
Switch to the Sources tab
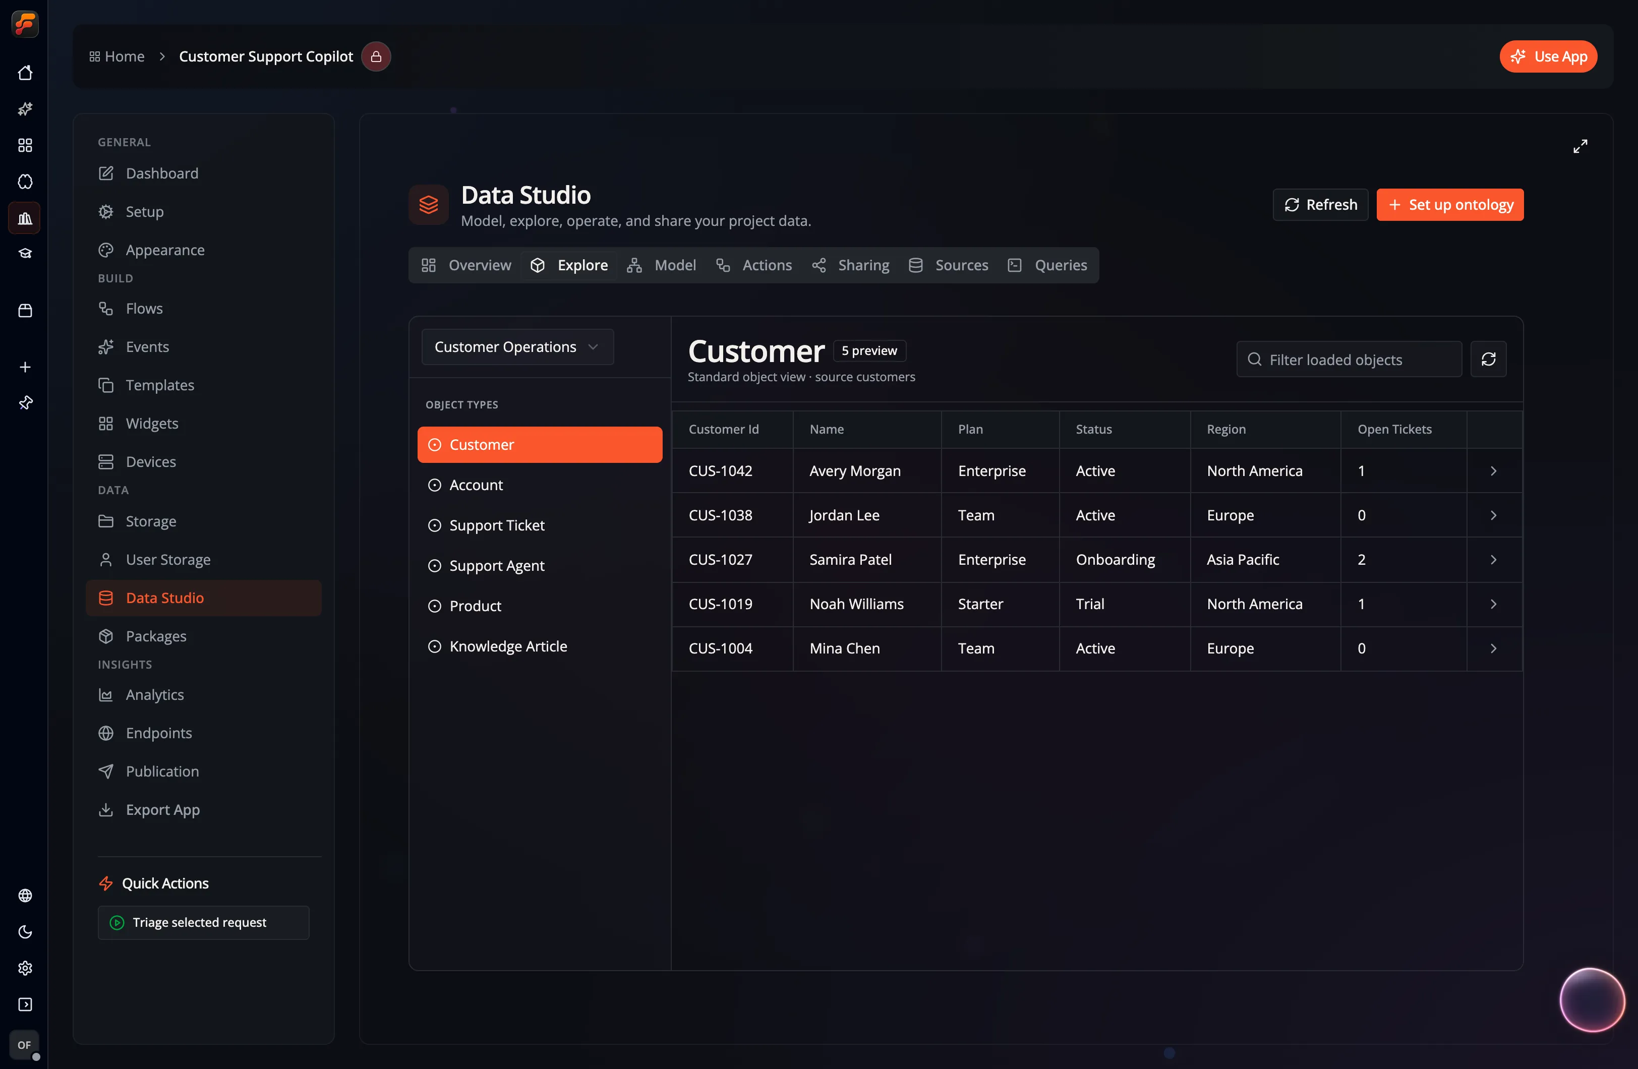click(x=948, y=265)
